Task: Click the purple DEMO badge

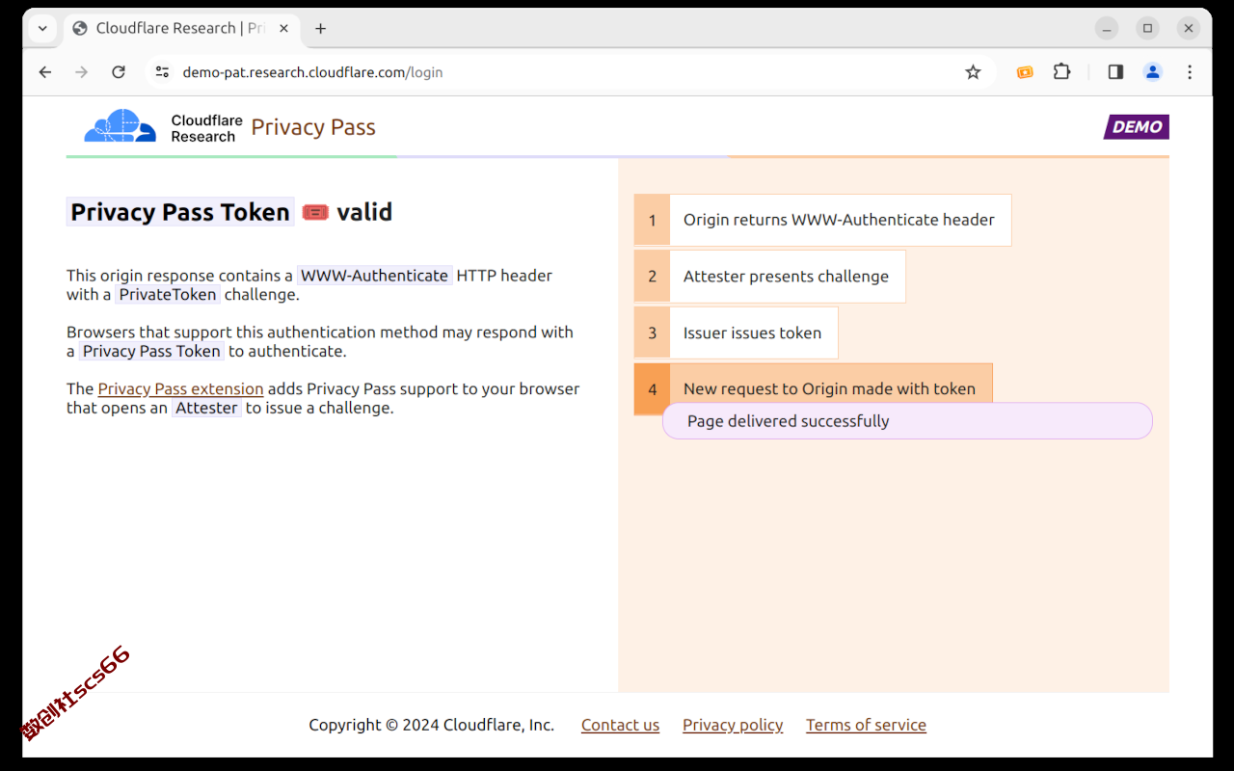Action: [1137, 127]
